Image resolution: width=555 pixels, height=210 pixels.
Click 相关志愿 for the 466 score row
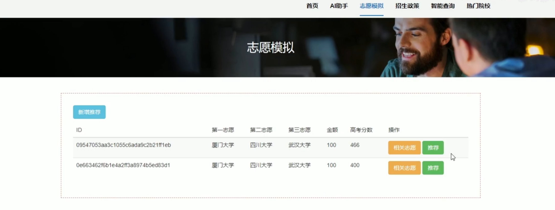point(404,148)
